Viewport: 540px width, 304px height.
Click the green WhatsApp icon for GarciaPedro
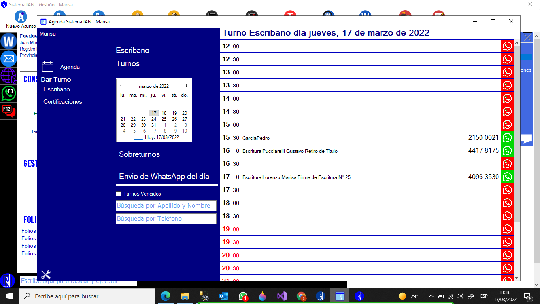point(507,138)
